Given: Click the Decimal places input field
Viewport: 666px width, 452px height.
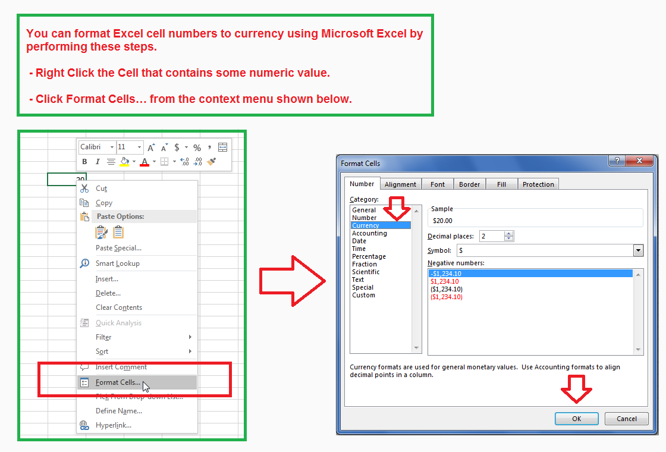Looking at the screenshot, I should pyautogui.click(x=491, y=236).
